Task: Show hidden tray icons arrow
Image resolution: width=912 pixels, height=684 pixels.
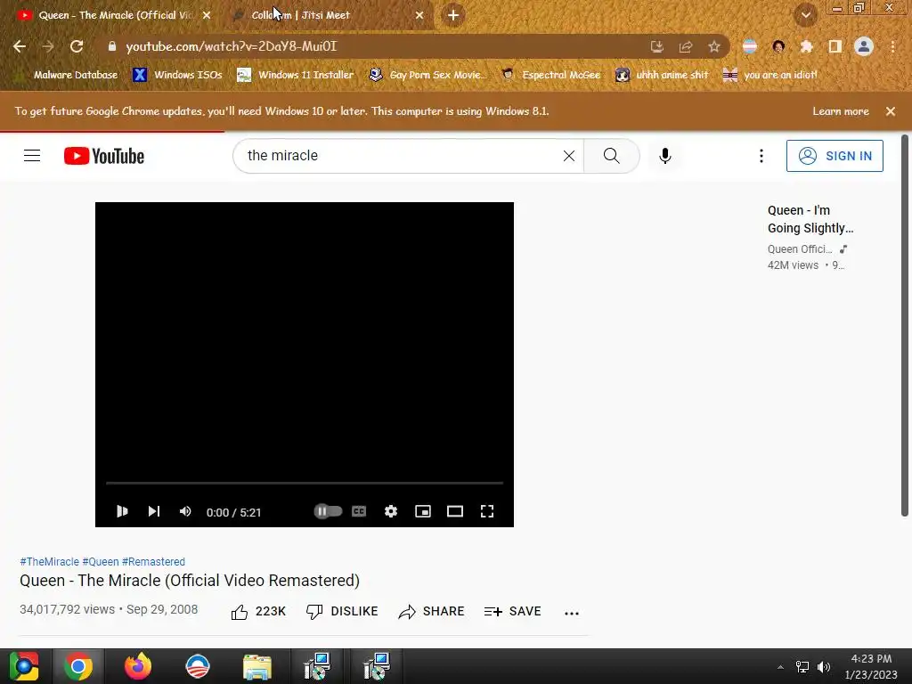Action: (x=780, y=667)
